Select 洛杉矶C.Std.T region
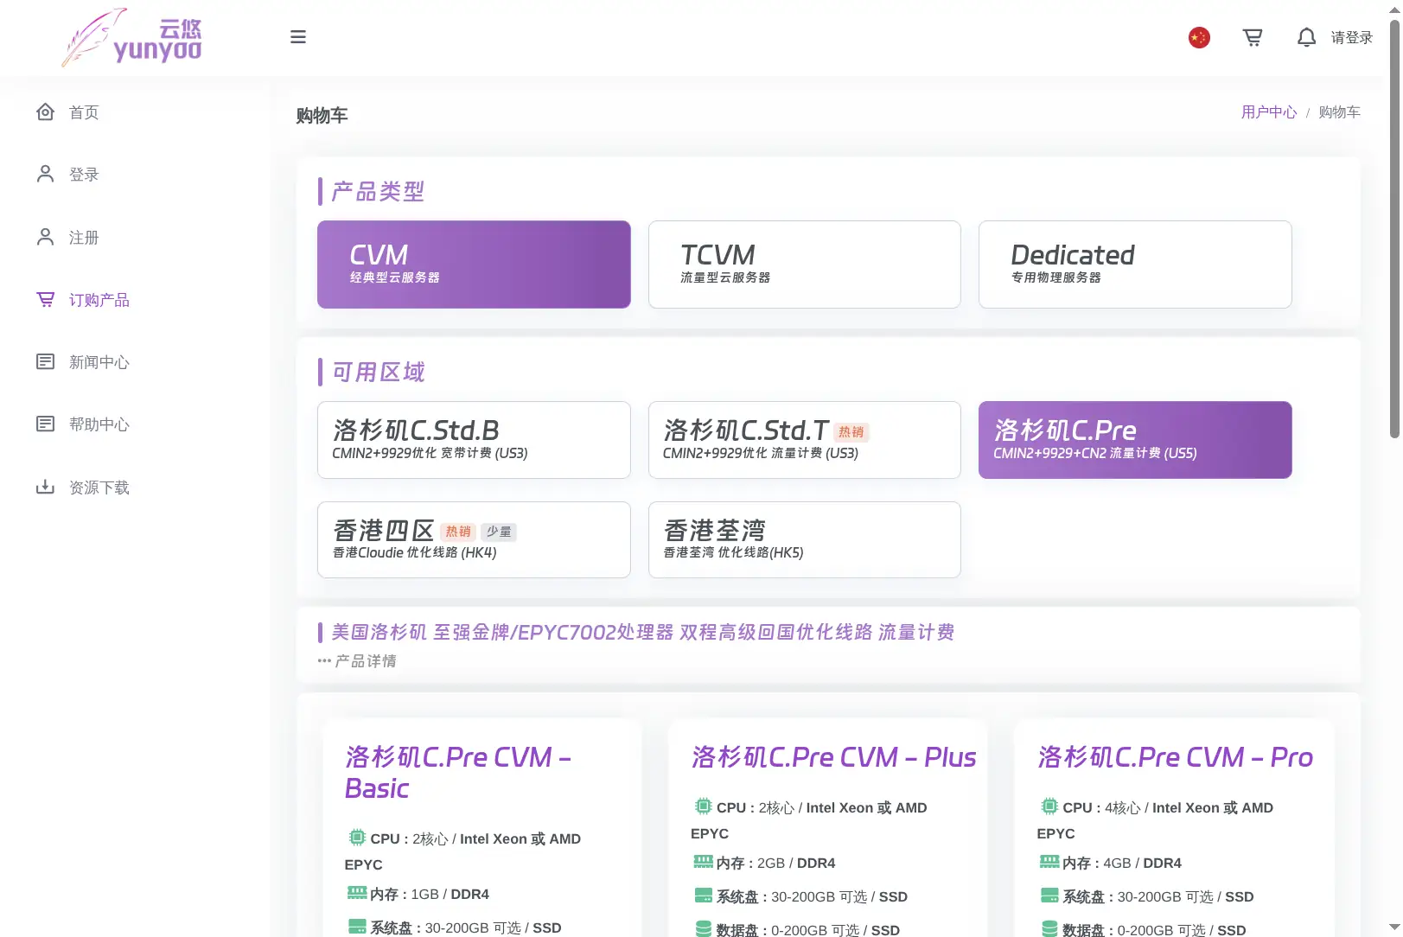The image size is (1403, 937). (805, 440)
